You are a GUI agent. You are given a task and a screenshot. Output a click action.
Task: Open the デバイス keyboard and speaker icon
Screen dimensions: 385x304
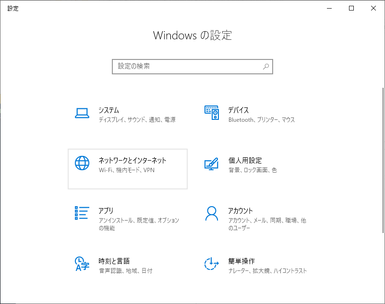[x=212, y=113]
